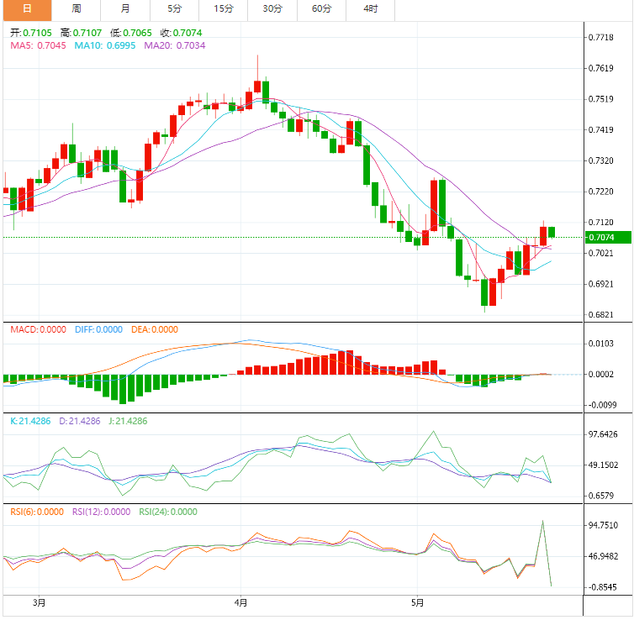Click the 49.1502 KDJ axis value
The height and width of the screenshot is (620, 634).
click(x=603, y=465)
